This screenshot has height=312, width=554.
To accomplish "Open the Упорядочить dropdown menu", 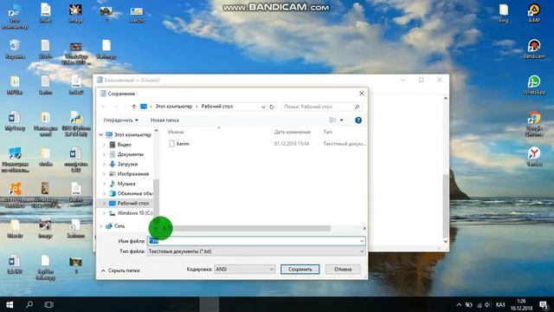I will tap(120, 120).
